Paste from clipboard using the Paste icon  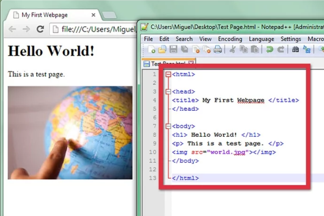coord(255,49)
